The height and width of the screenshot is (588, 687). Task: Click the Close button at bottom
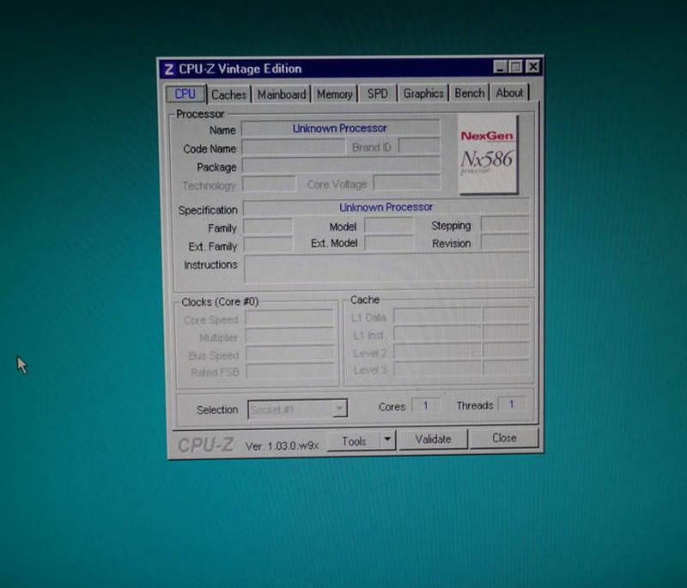click(x=504, y=439)
